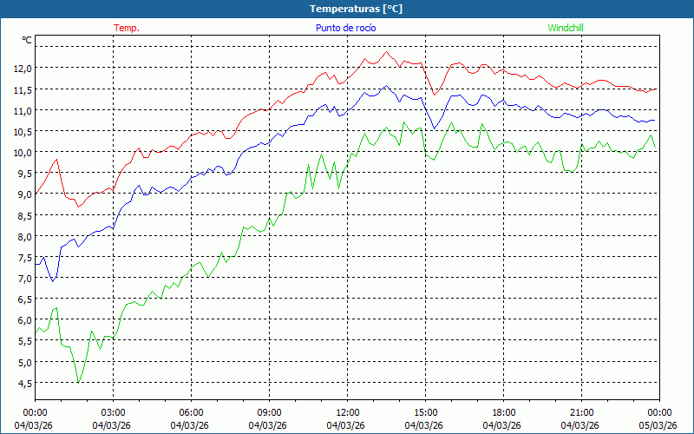Screen dimensions: 694x434
Task: Click the 8,0 y-axis value label
Action: [x=23, y=236]
